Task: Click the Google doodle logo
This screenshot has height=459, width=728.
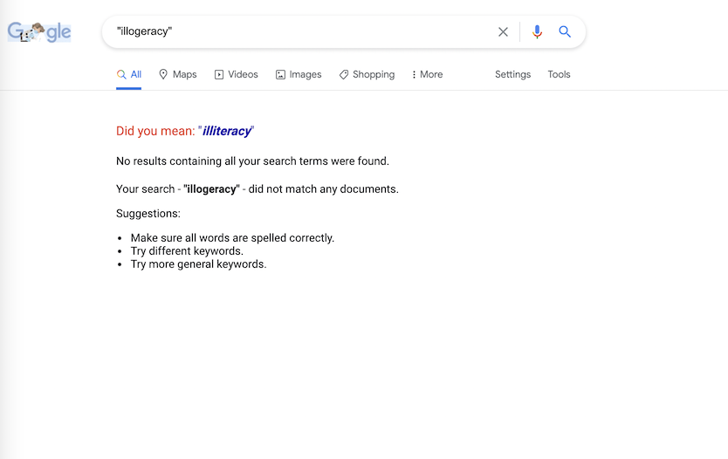Action: tap(39, 32)
